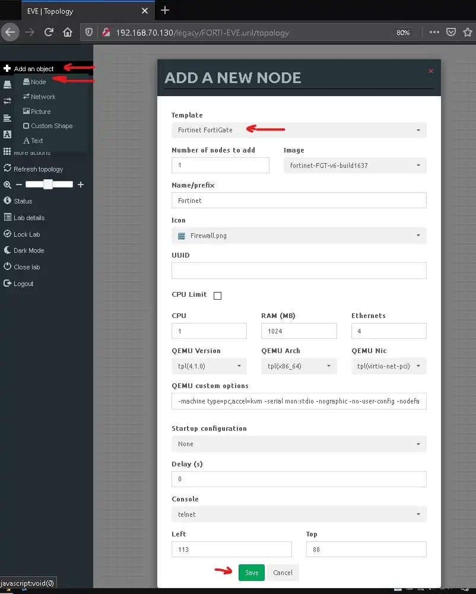Viewport: 476px width, 594px height.
Task: Choose Picture from the object menu
Action: 37,112
